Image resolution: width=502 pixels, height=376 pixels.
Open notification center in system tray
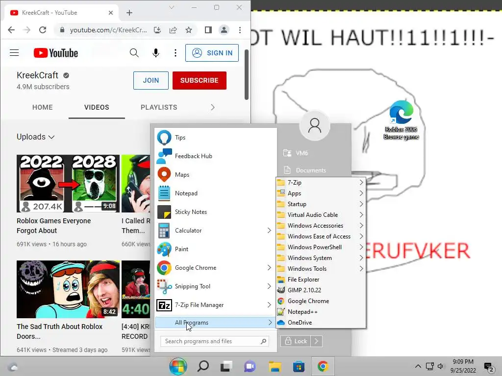[x=489, y=367]
